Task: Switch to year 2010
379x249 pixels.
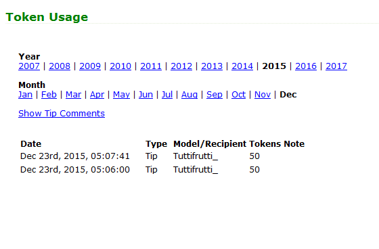Action: tap(120, 66)
